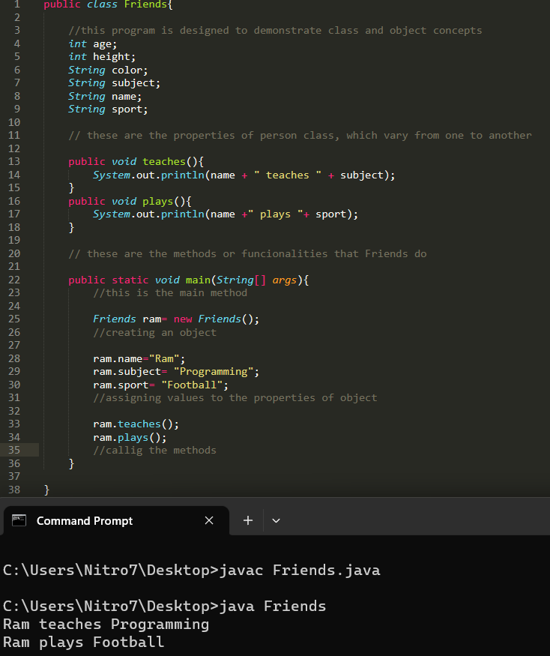
Task: Click the 'args' parameter
Action: [285, 280]
